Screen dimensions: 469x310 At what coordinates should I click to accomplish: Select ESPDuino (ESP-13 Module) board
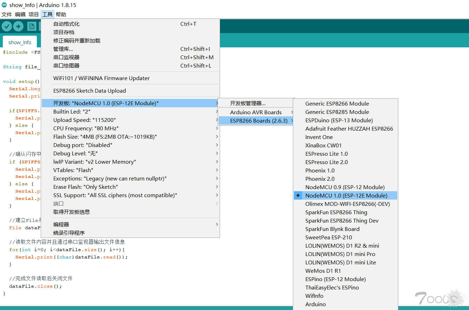coord(345,120)
